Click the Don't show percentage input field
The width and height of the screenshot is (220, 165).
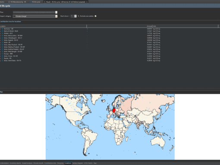pos(72,16)
